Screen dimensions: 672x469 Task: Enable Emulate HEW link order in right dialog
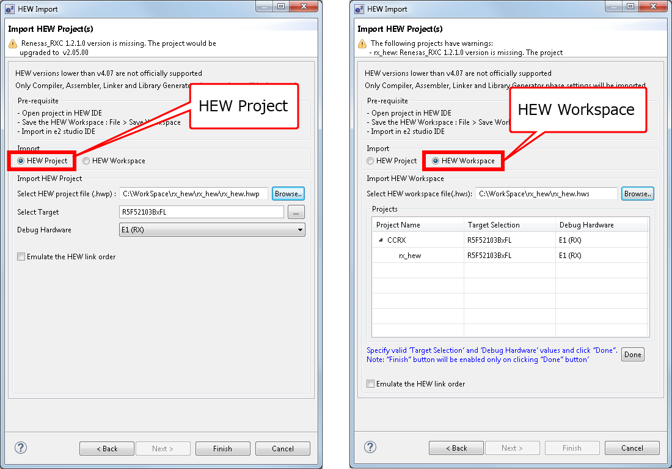[x=371, y=384]
